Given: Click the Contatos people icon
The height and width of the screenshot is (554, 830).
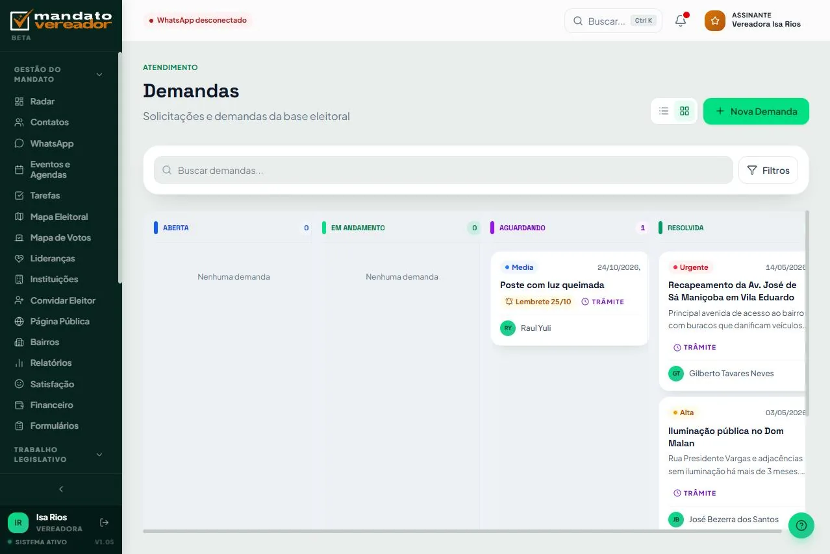Looking at the screenshot, I should [x=19, y=122].
